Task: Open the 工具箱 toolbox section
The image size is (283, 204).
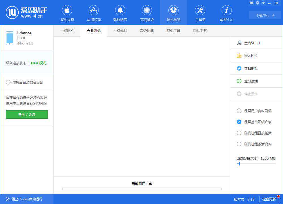Action: [200, 12]
